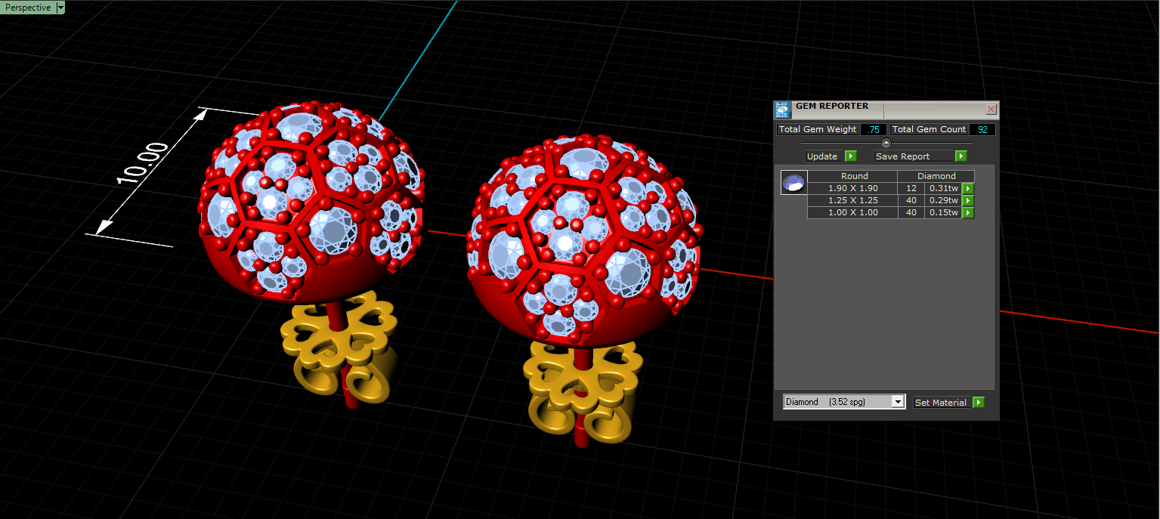Image resolution: width=1160 pixels, height=519 pixels.
Task: Select the round gem thumbnail icon
Action: pyautogui.click(x=793, y=183)
